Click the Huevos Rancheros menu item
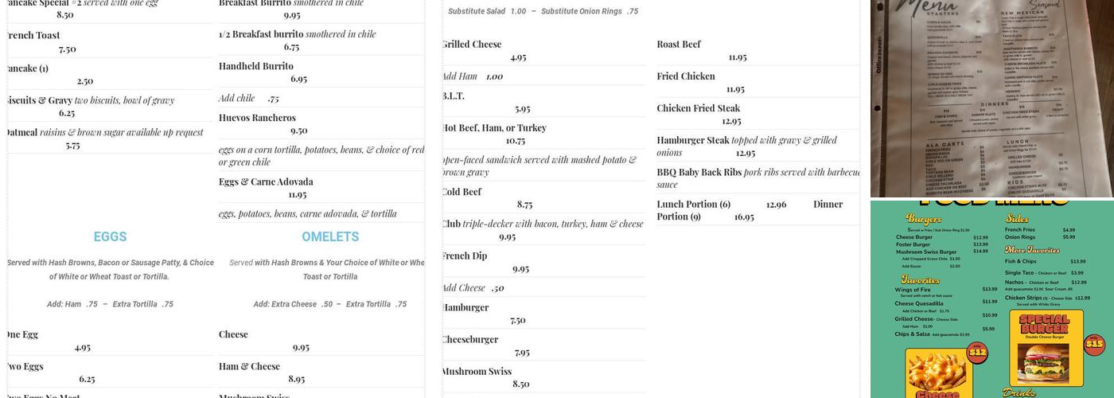 [x=257, y=118]
